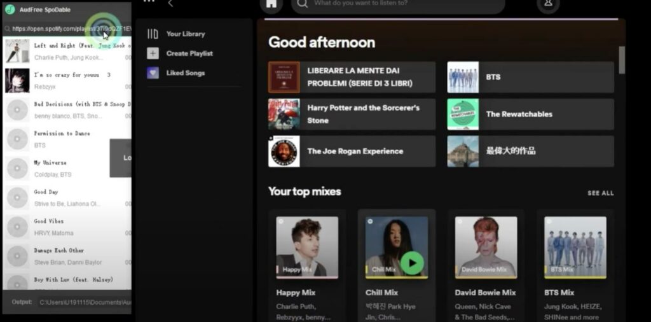Click the disc icon beside Bad Decisions
Screen dimensions: 651x322
17,110
